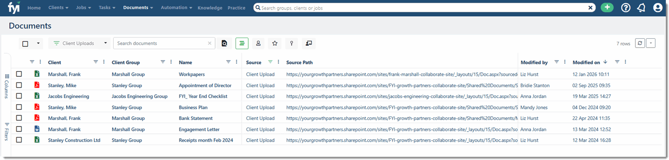Open the Practice section
The width and height of the screenshot is (669, 160).
point(237,8)
